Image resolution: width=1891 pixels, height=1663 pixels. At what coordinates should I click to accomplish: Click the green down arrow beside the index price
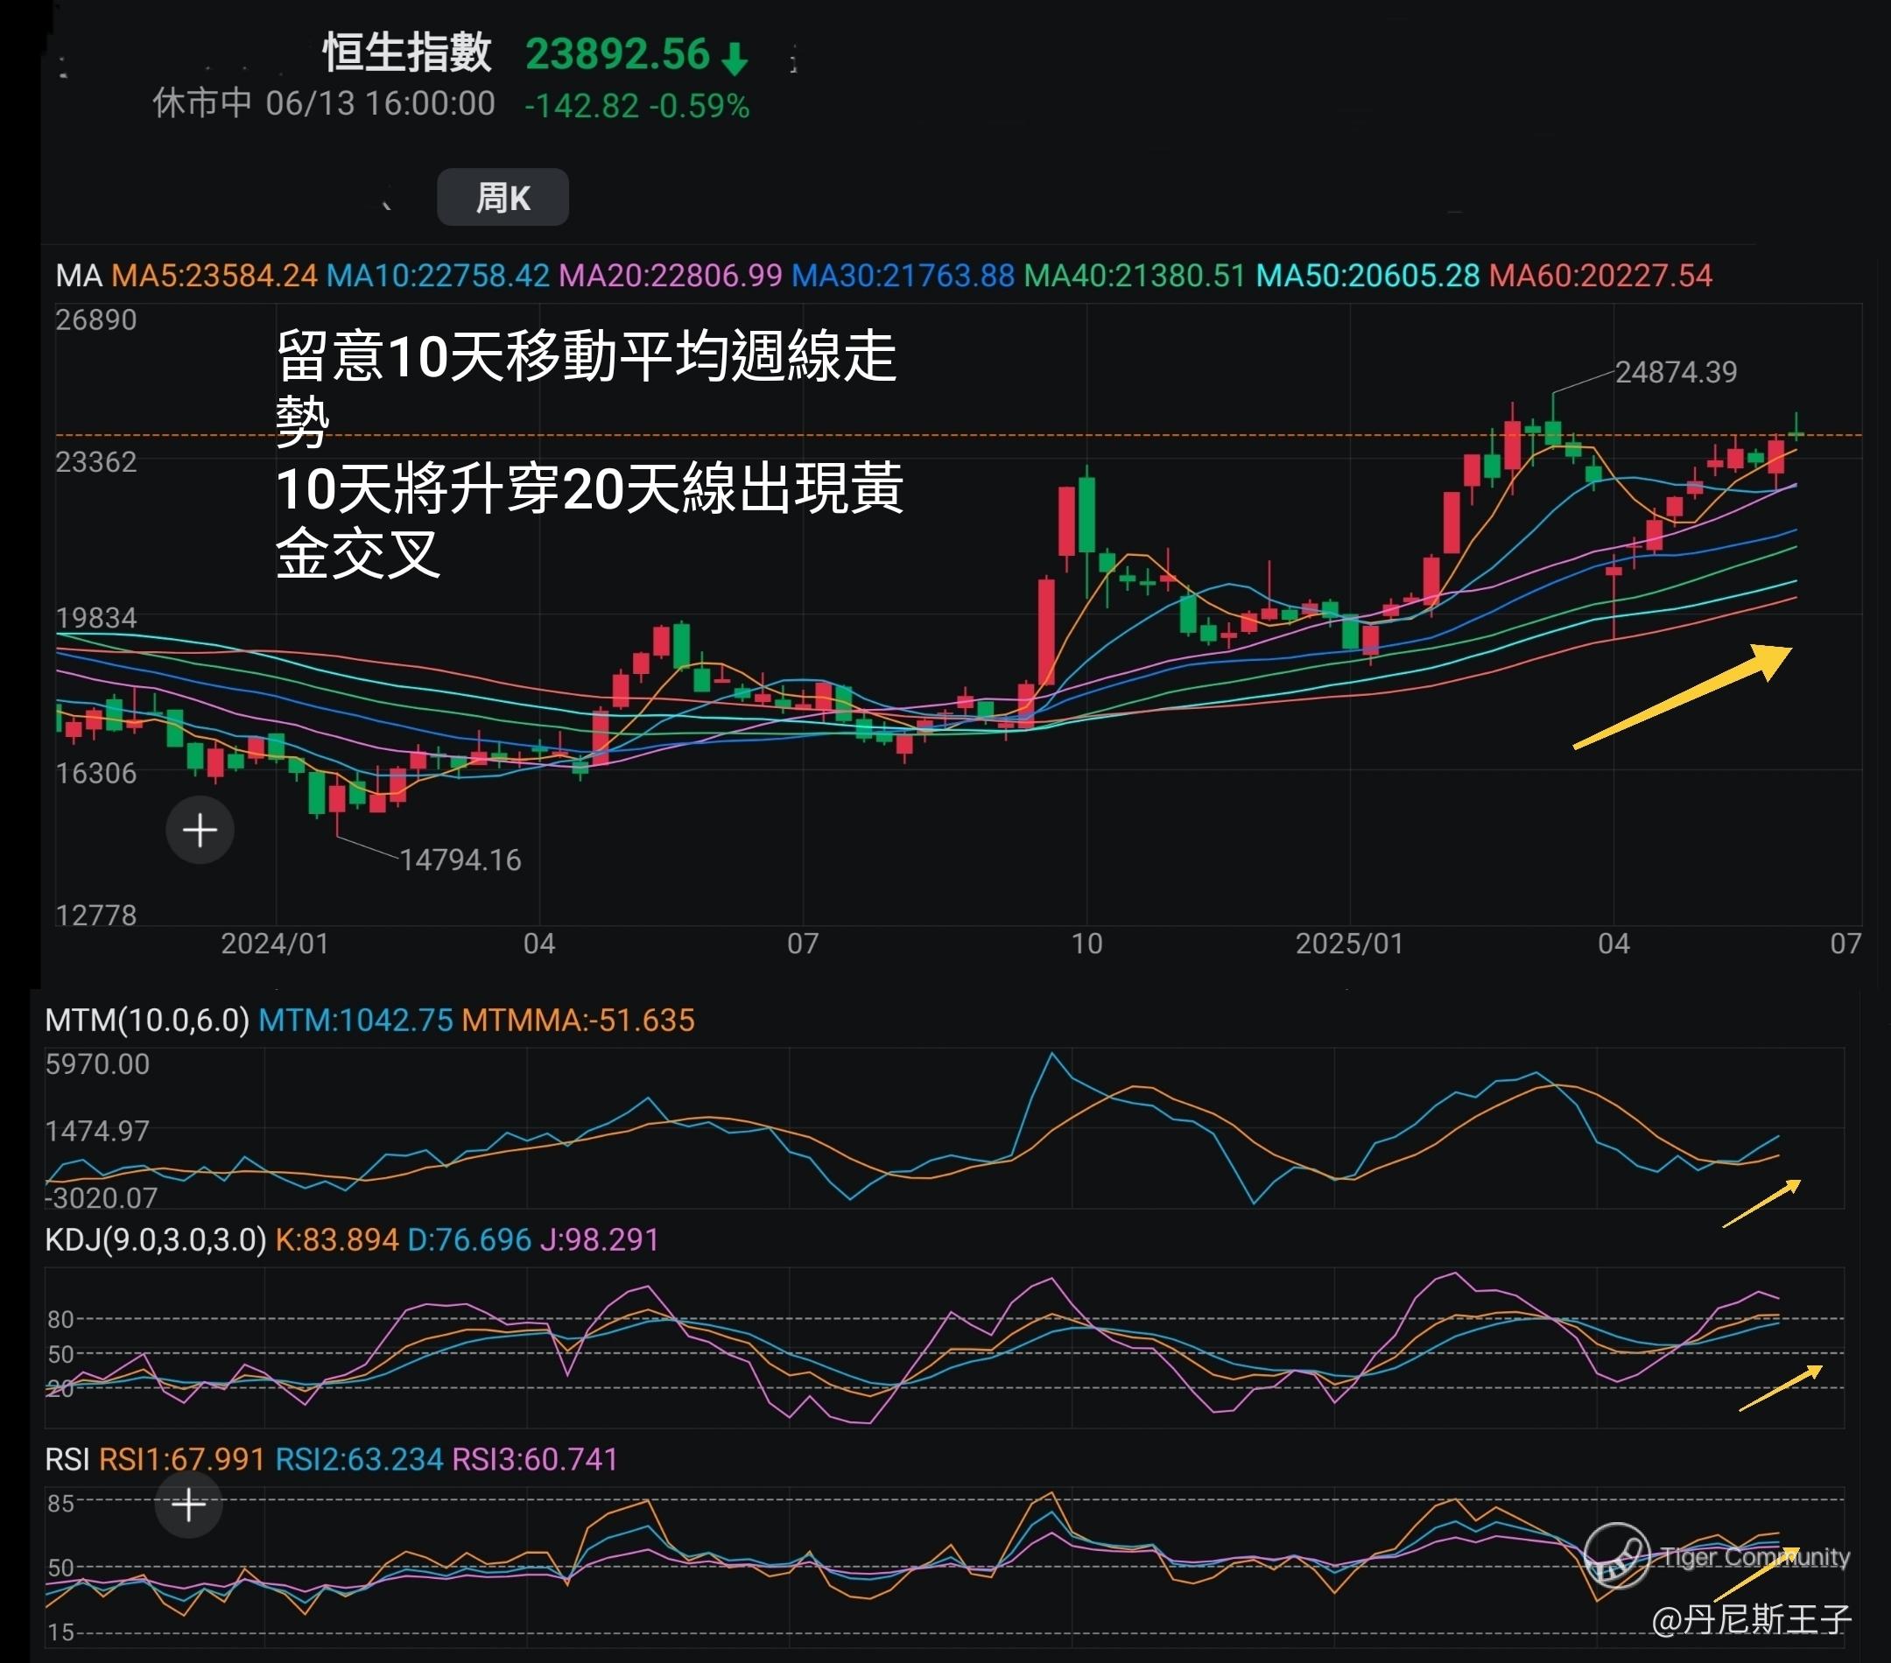point(735,59)
